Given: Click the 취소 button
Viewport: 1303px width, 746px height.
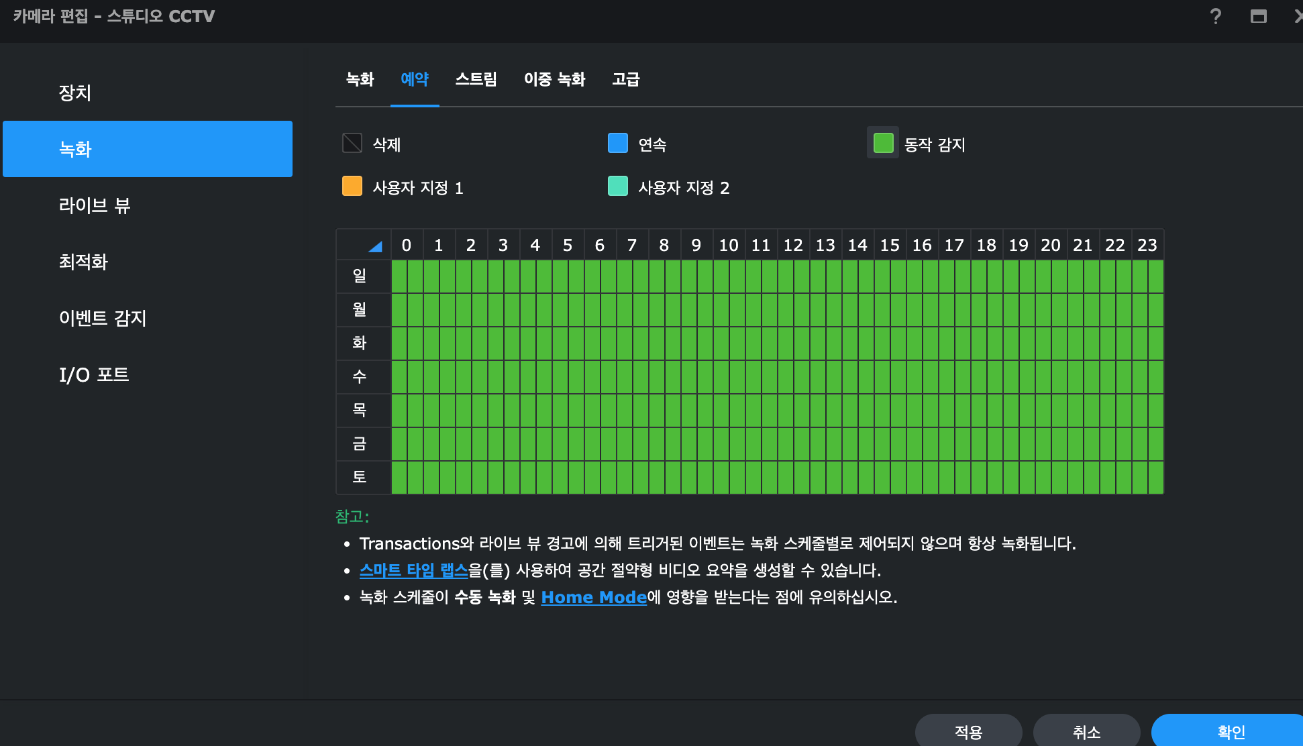Looking at the screenshot, I should point(1086,731).
